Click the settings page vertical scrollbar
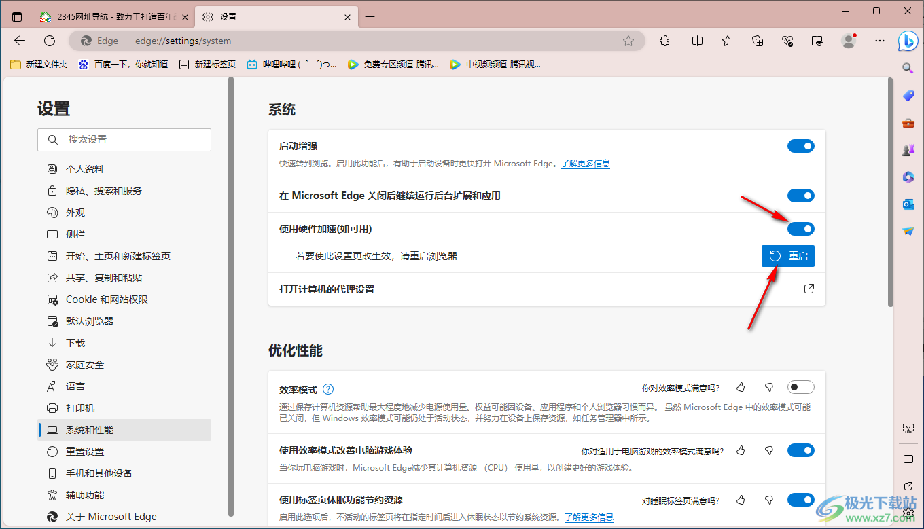Image resolution: width=924 pixels, height=529 pixels. coord(890,194)
